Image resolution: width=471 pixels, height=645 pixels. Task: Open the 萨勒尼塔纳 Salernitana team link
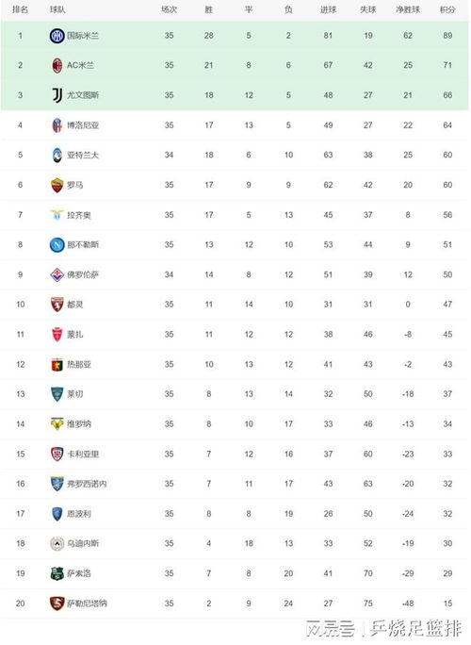point(87,604)
